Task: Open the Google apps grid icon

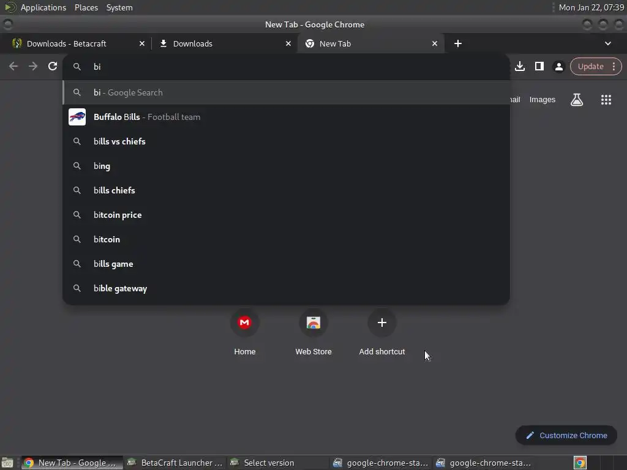Action: [x=606, y=100]
